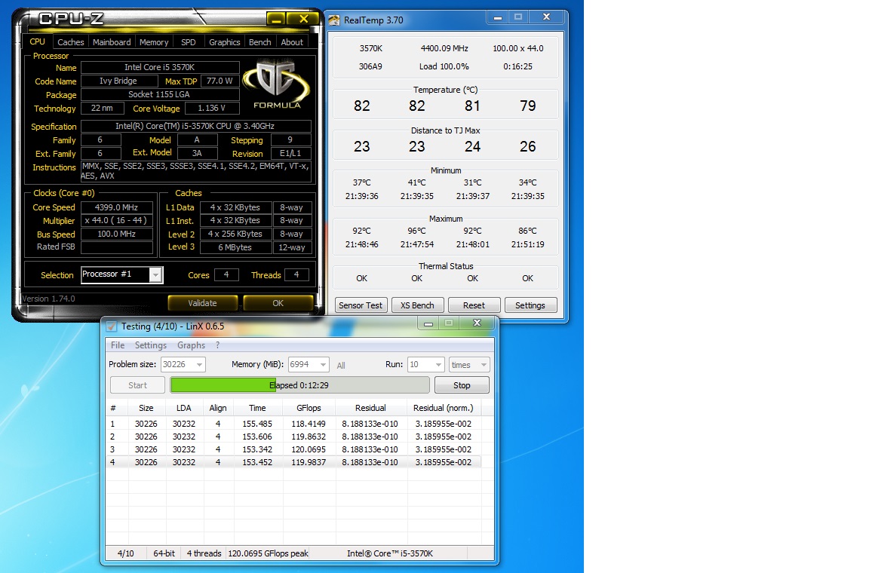The height and width of the screenshot is (573, 869).
Task: Click the Core Speed value 4399.0 MHz
Action: (x=117, y=207)
